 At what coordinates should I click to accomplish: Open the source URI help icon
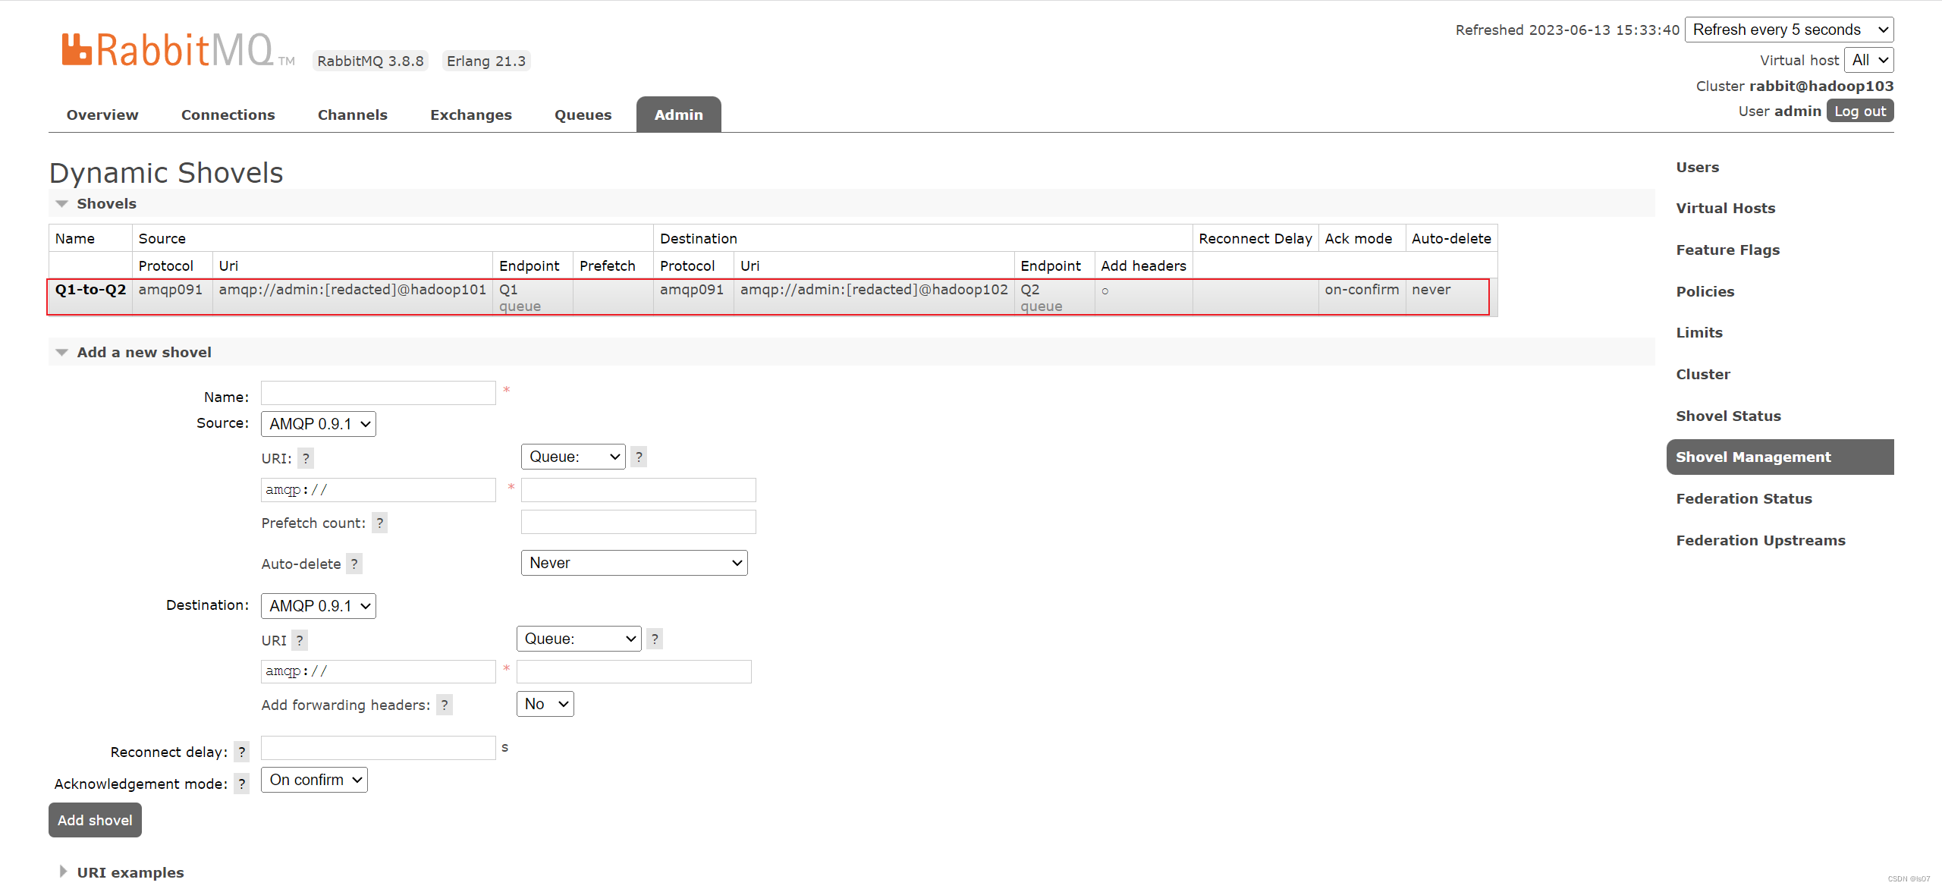click(x=306, y=458)
